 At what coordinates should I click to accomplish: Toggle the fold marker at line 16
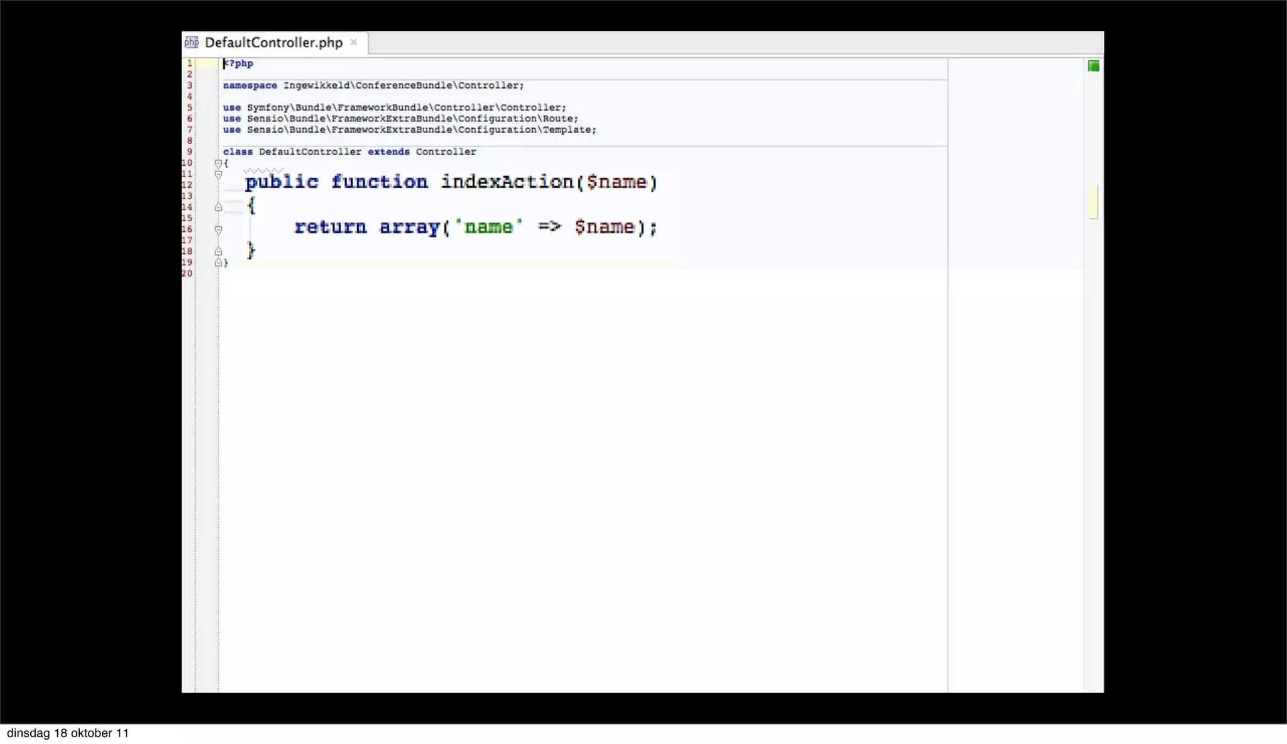click(x=218, y=230)
